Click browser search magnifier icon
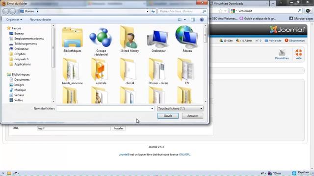 pyautogui.click(x=300, y=11)
